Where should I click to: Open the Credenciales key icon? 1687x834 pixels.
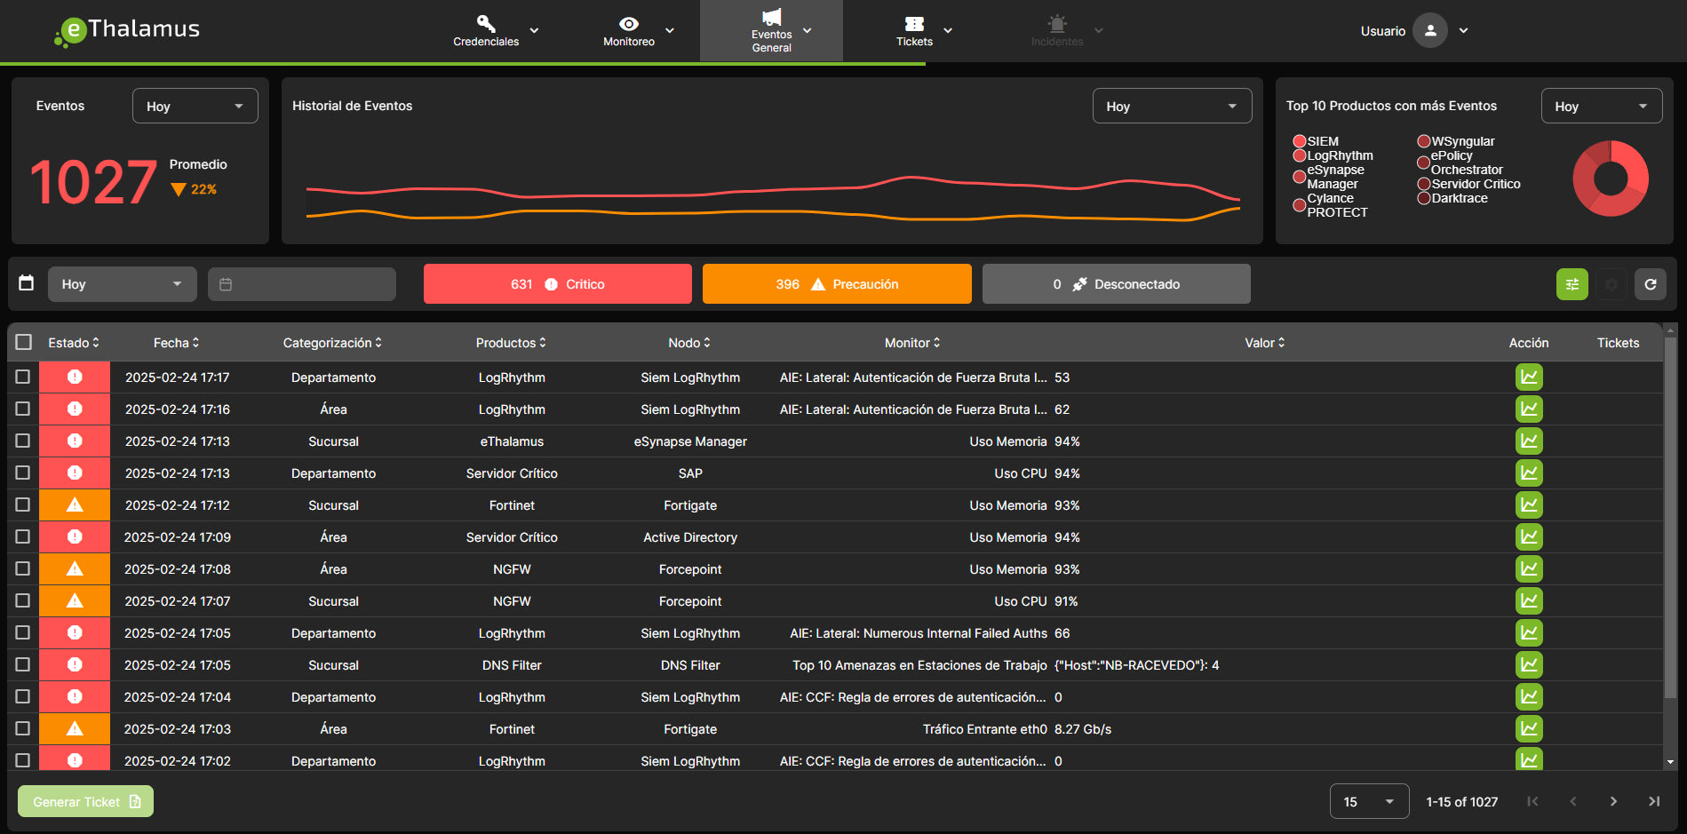pyautogui.click(x=485, y=23)
